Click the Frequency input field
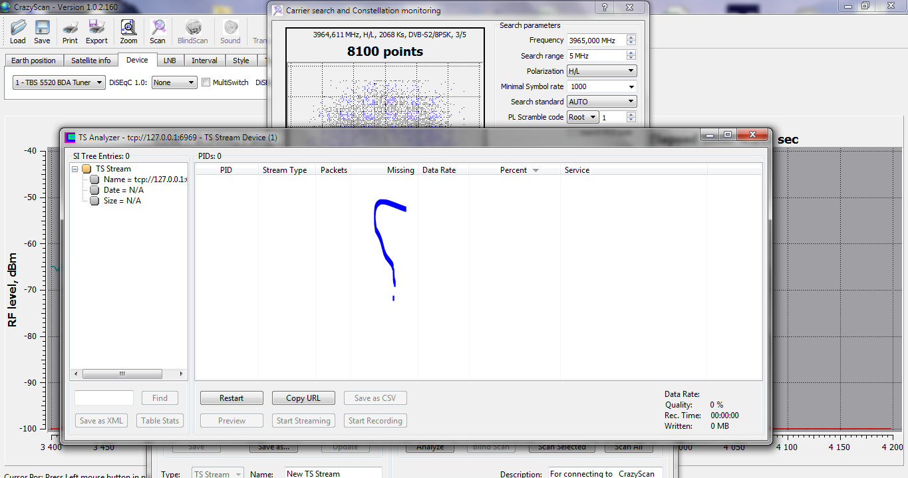The width and height of the screenshot is (908, 478). [595, 41]
